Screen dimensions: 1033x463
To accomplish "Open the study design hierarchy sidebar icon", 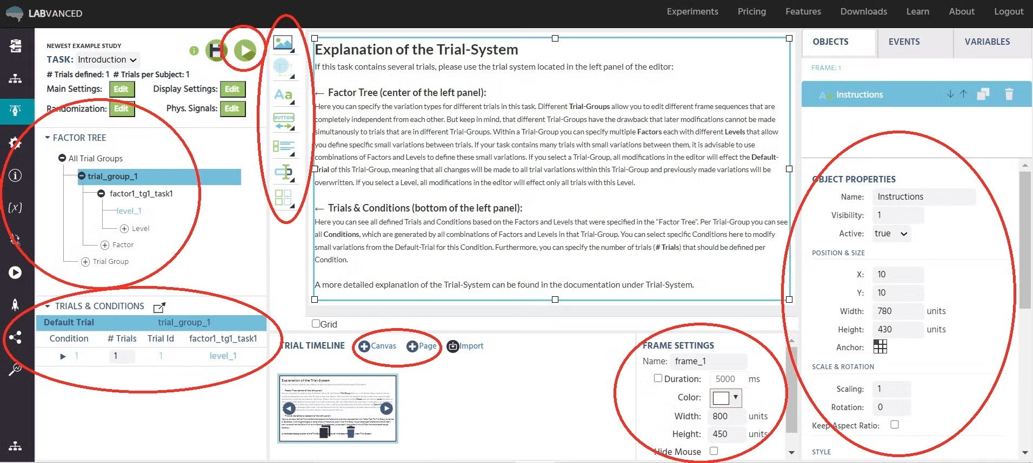I will 15,78.
